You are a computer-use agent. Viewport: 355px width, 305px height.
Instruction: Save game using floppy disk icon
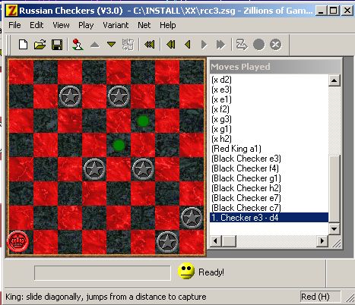(x=57, y=45)
